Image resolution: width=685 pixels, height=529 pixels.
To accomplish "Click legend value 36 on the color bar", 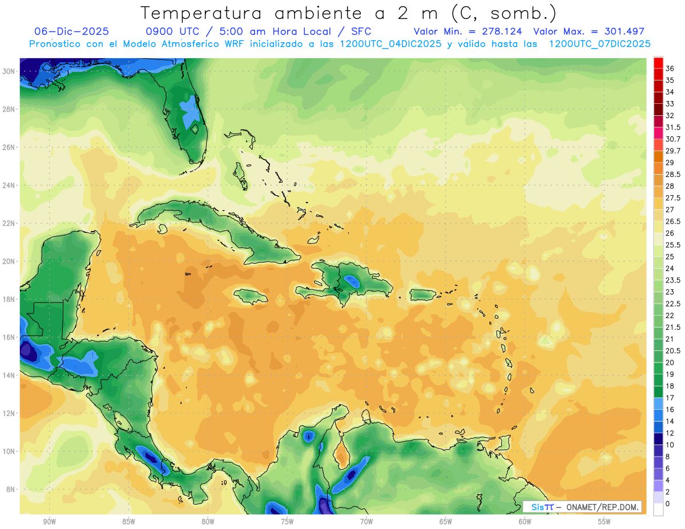I will click(x=670, y=68).
